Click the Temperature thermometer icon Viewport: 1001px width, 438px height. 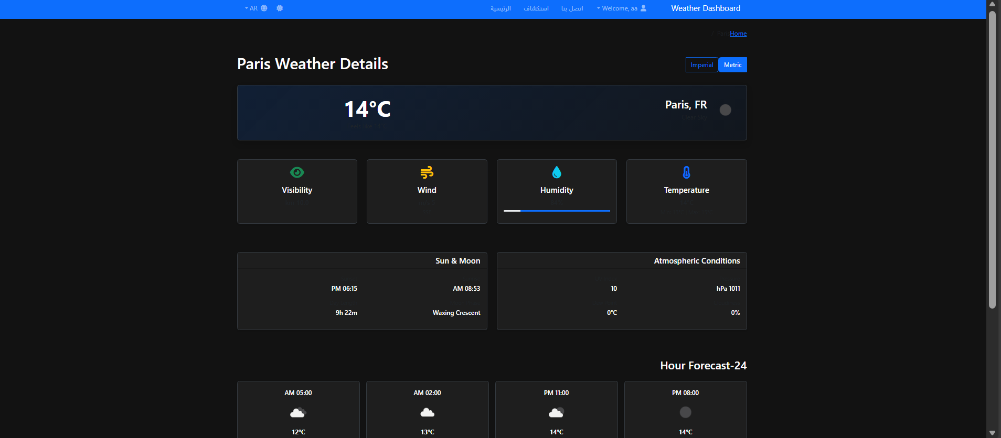pos(687,172)
